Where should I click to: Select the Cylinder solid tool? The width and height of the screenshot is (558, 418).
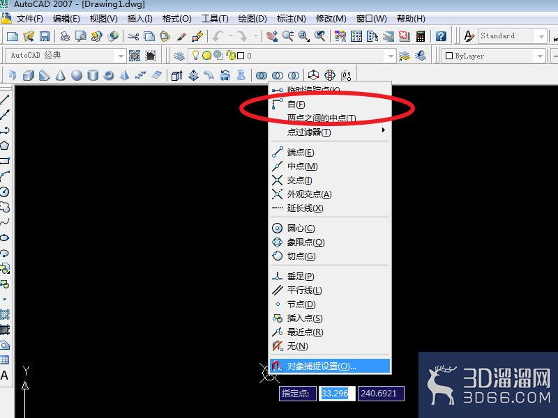[x=93, y=75]
